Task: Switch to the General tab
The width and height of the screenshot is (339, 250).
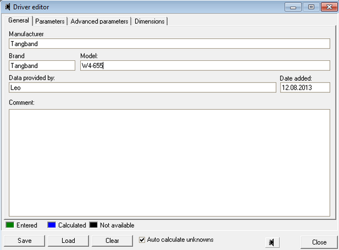Action: point(19,20)
